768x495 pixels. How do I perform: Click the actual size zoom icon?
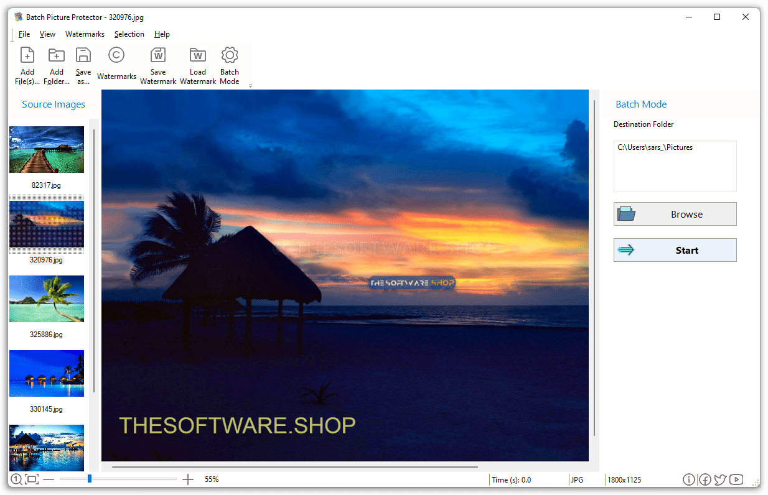pyautogui.click(x=16, y=479)
